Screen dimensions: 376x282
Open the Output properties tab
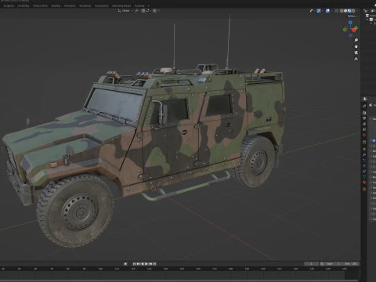(364, 118)
